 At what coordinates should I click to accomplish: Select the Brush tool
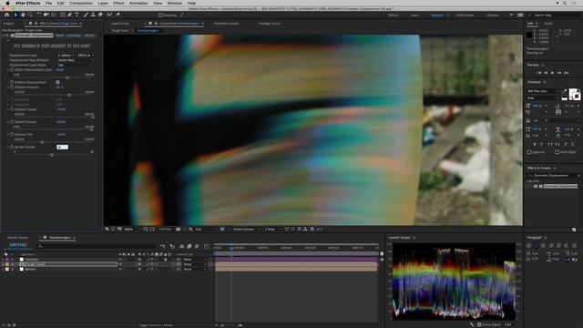tap(86, 15)
